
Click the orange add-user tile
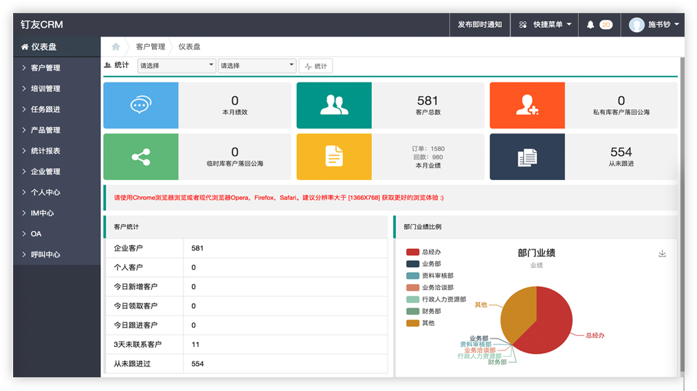click(527, 105)
